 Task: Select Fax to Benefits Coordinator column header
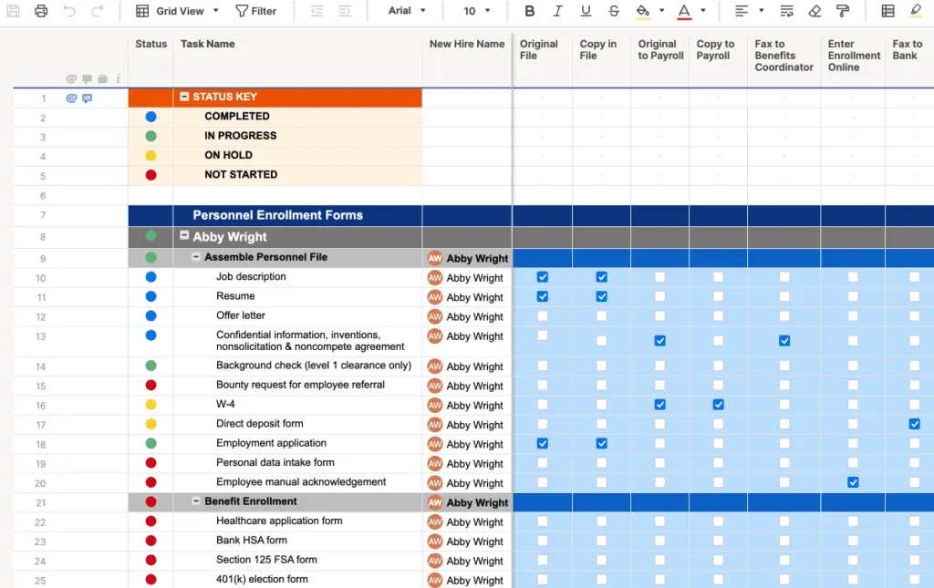click(x=784, y=56)
